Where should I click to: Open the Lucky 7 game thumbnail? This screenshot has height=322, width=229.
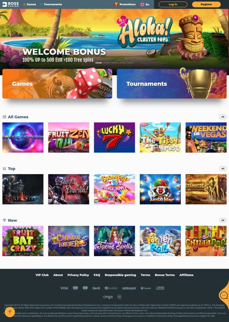pos(114,138)
